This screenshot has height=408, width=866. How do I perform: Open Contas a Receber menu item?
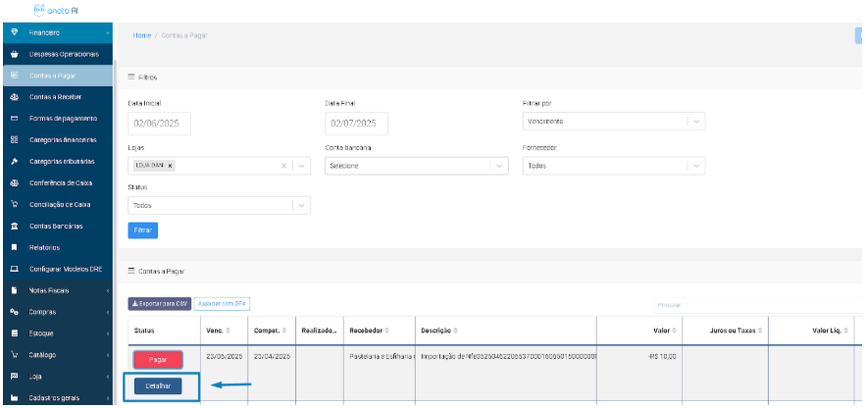pos(57,97)
